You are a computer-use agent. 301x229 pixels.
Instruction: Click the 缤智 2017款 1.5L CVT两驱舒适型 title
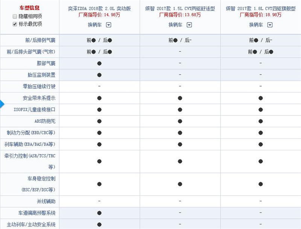tap(180, 9)
